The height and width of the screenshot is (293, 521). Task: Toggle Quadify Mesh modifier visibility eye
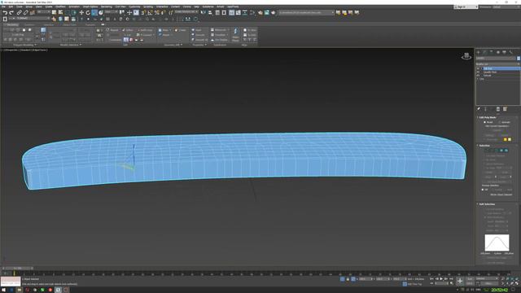pos(479,72)
